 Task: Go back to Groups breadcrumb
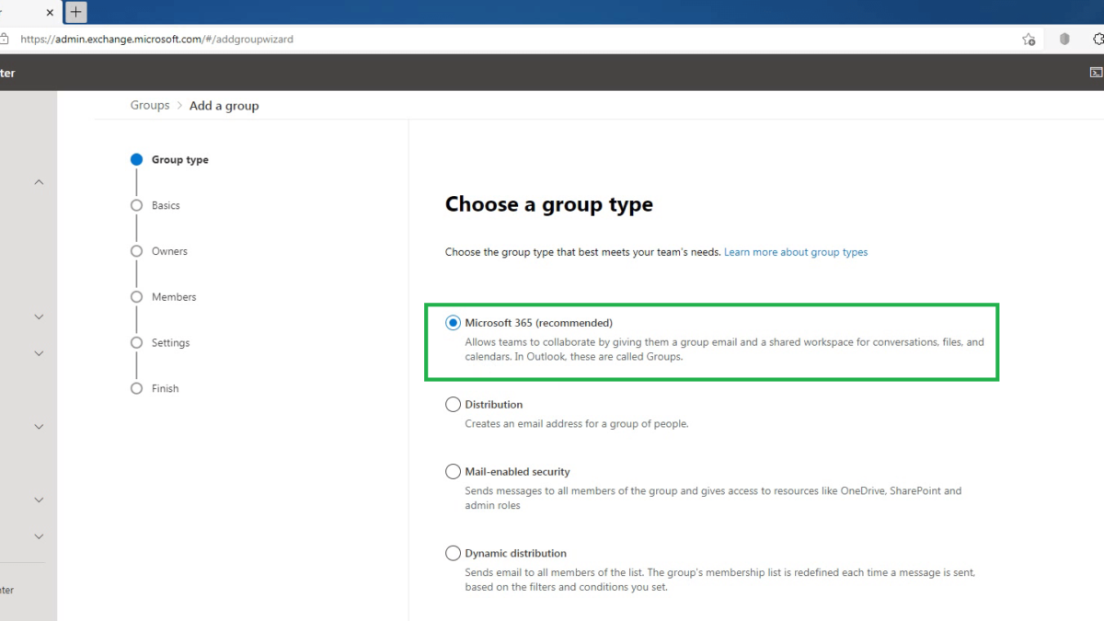tap(150, 106)
